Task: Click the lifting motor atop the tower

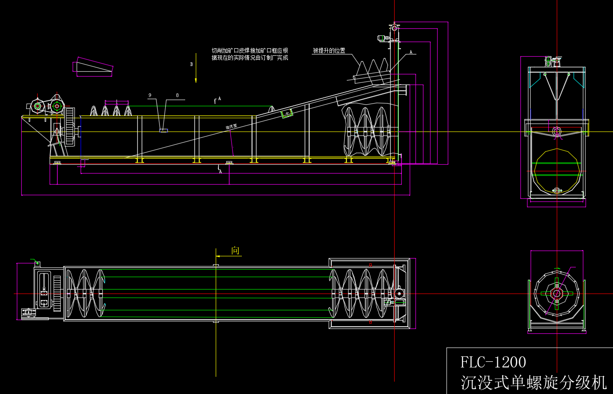Action: [x=383, y=38]
